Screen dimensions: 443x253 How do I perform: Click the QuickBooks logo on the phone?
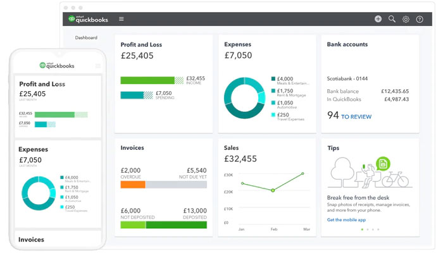click(57, 66)
